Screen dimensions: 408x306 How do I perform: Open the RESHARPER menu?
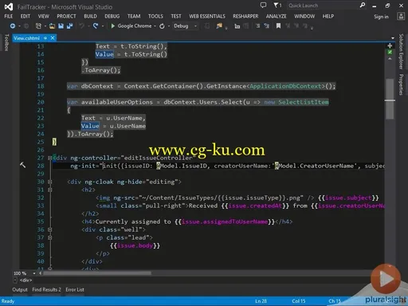point(245,17)
